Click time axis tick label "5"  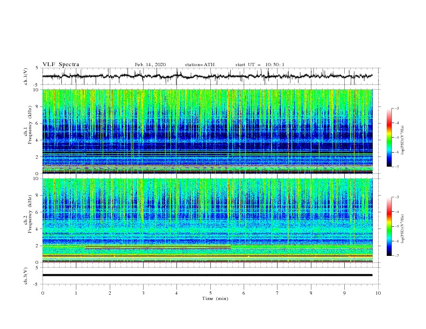tap(210, 293)
